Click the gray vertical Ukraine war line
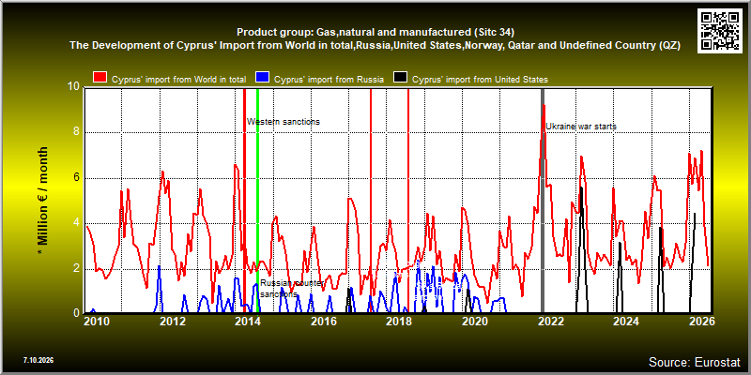Screen dimensions: 751x375 [x=543, y=201]
